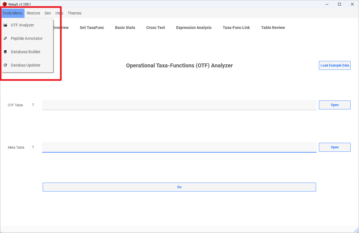Open the Themes menu
The image size is (359, 233).
pos(75,13)
